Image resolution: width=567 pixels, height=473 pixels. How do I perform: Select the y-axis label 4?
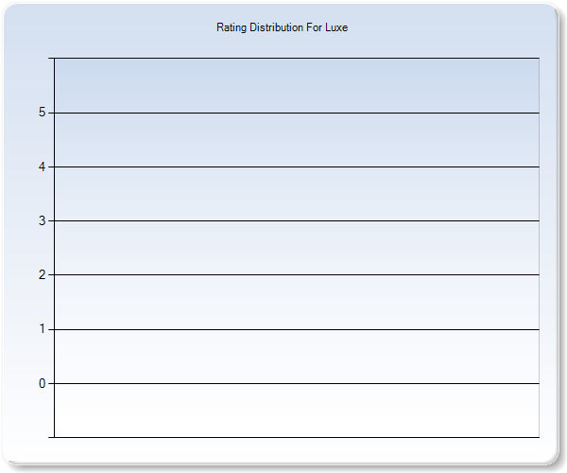42,166
